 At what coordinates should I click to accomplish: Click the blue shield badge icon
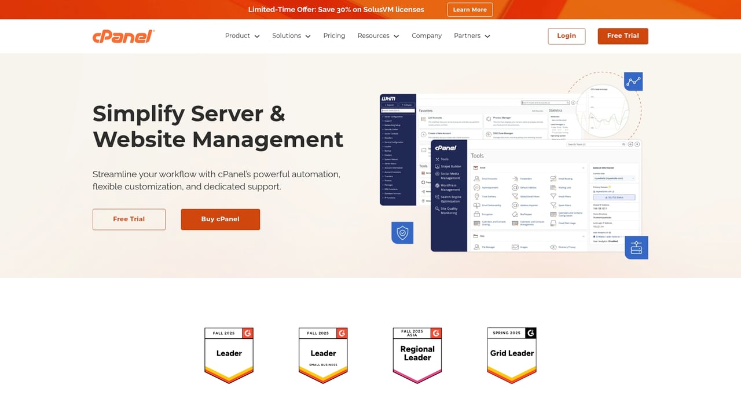pos(402,232)
